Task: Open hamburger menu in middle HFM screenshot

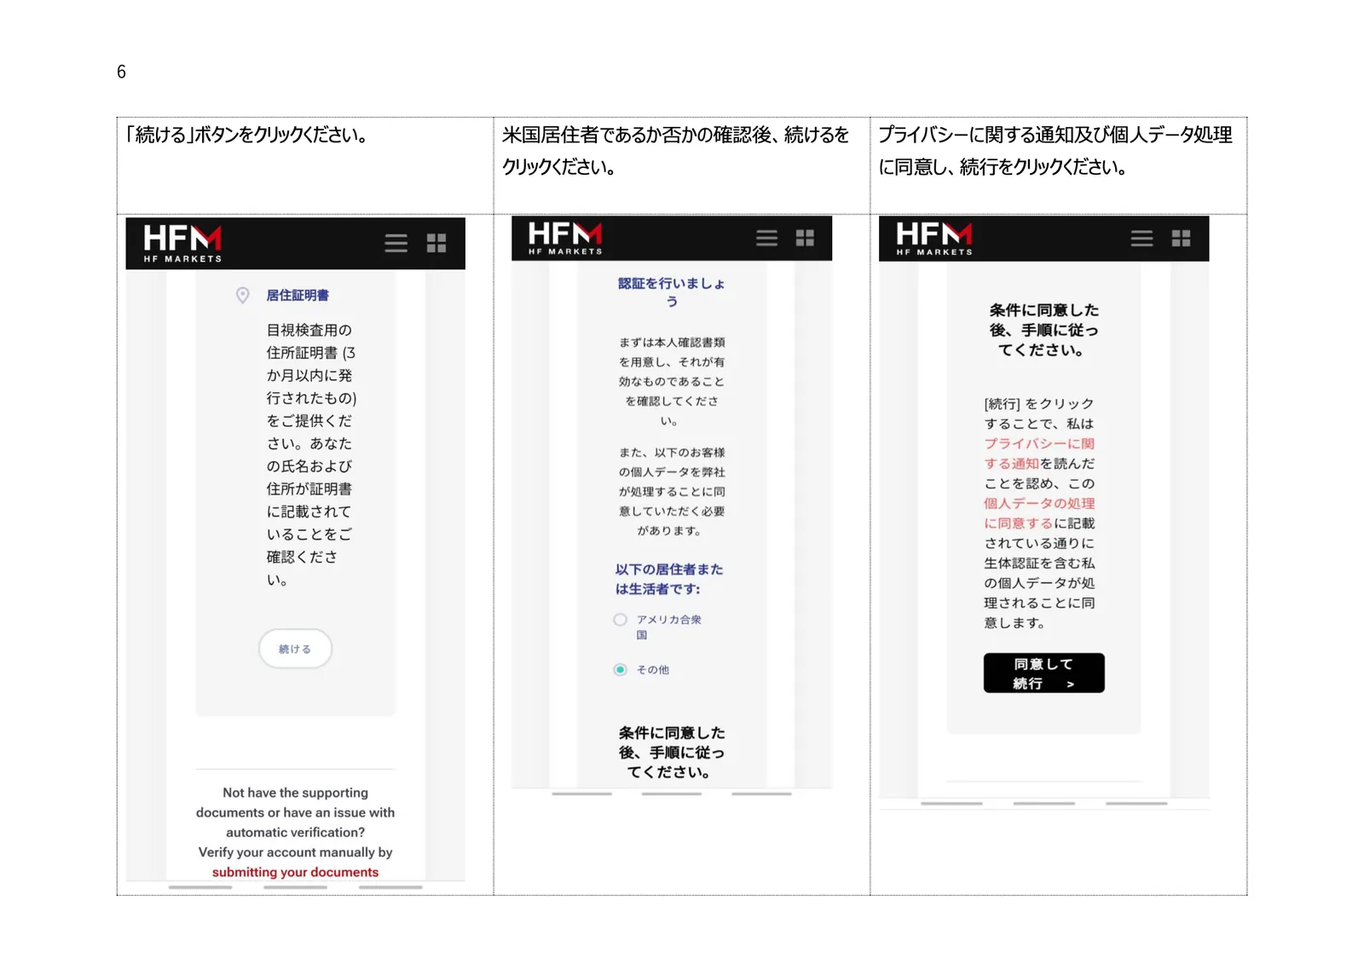Action: (766, 238)
